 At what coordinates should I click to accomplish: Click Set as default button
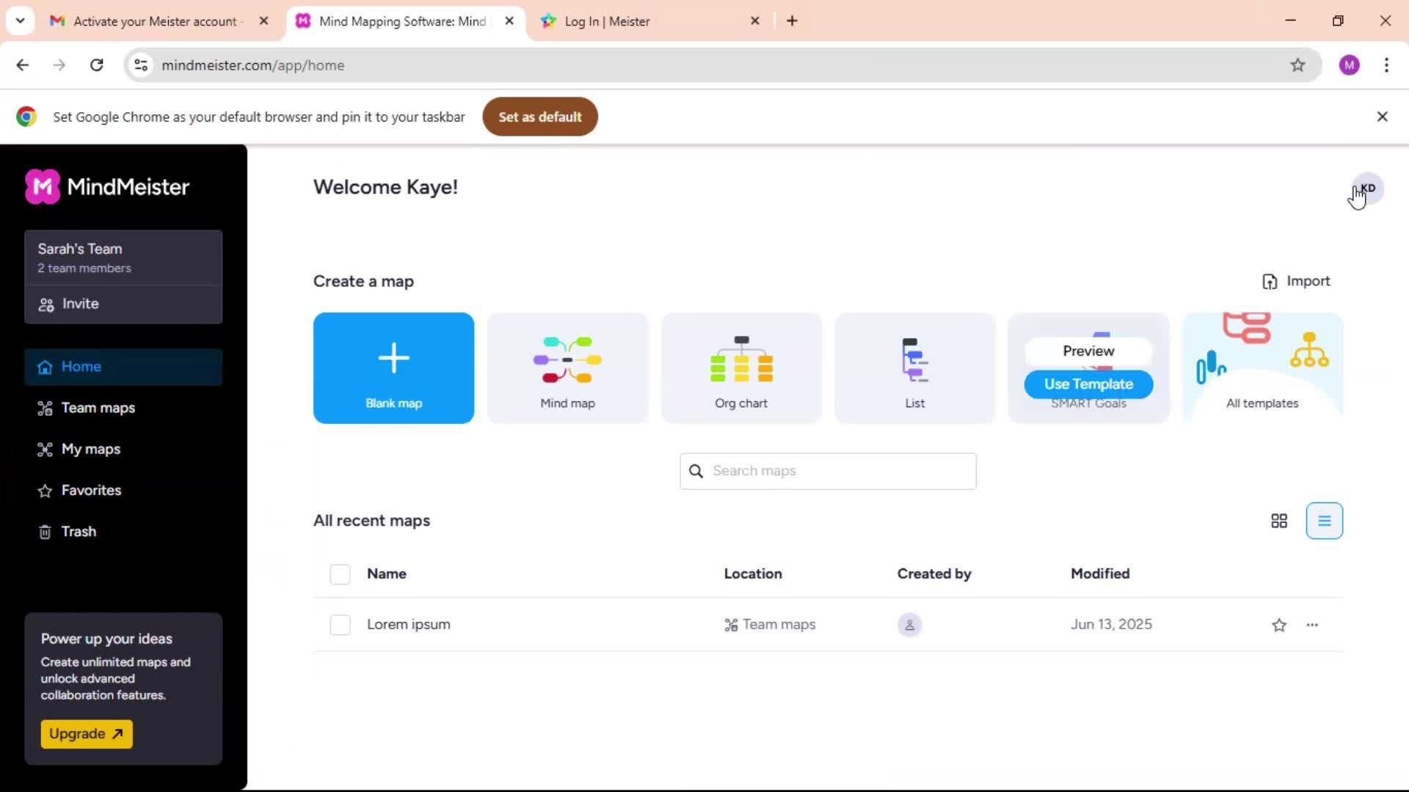click(540, 117)
